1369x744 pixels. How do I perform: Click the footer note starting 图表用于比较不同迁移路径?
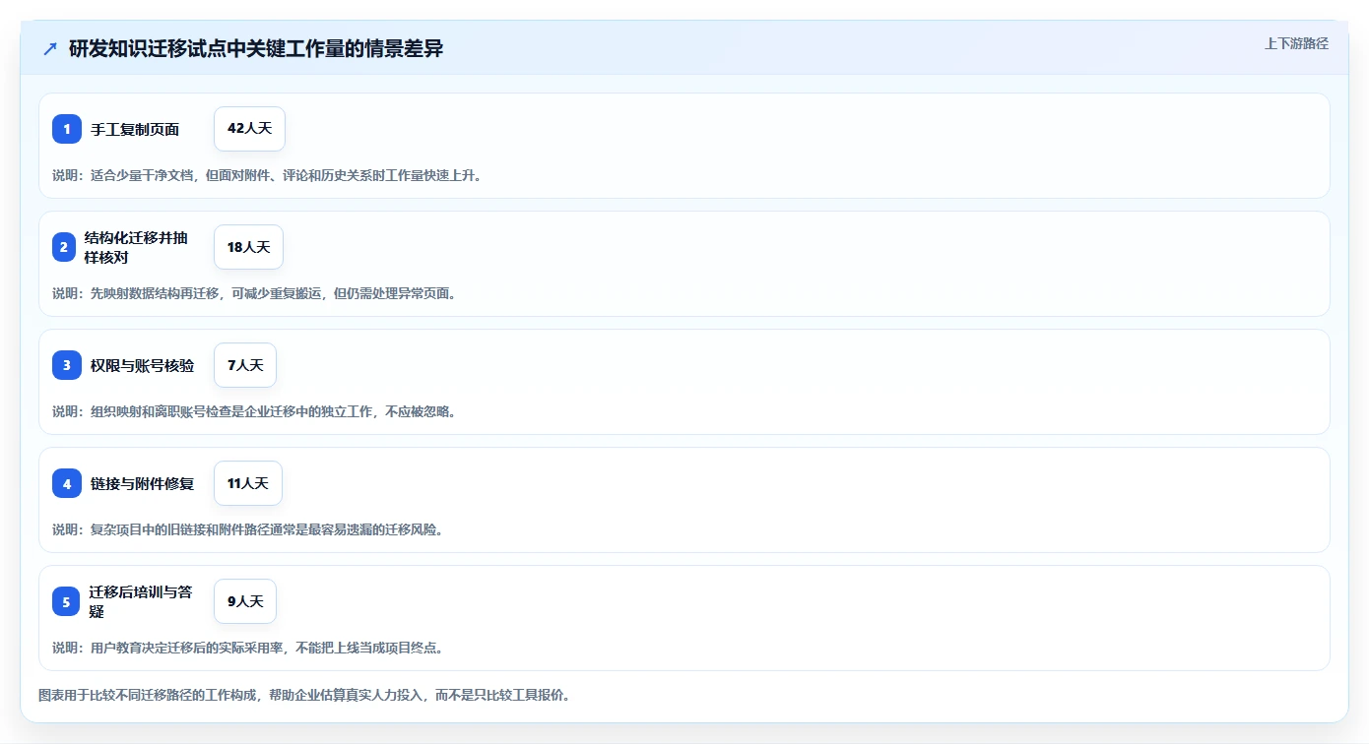[304, 695]
